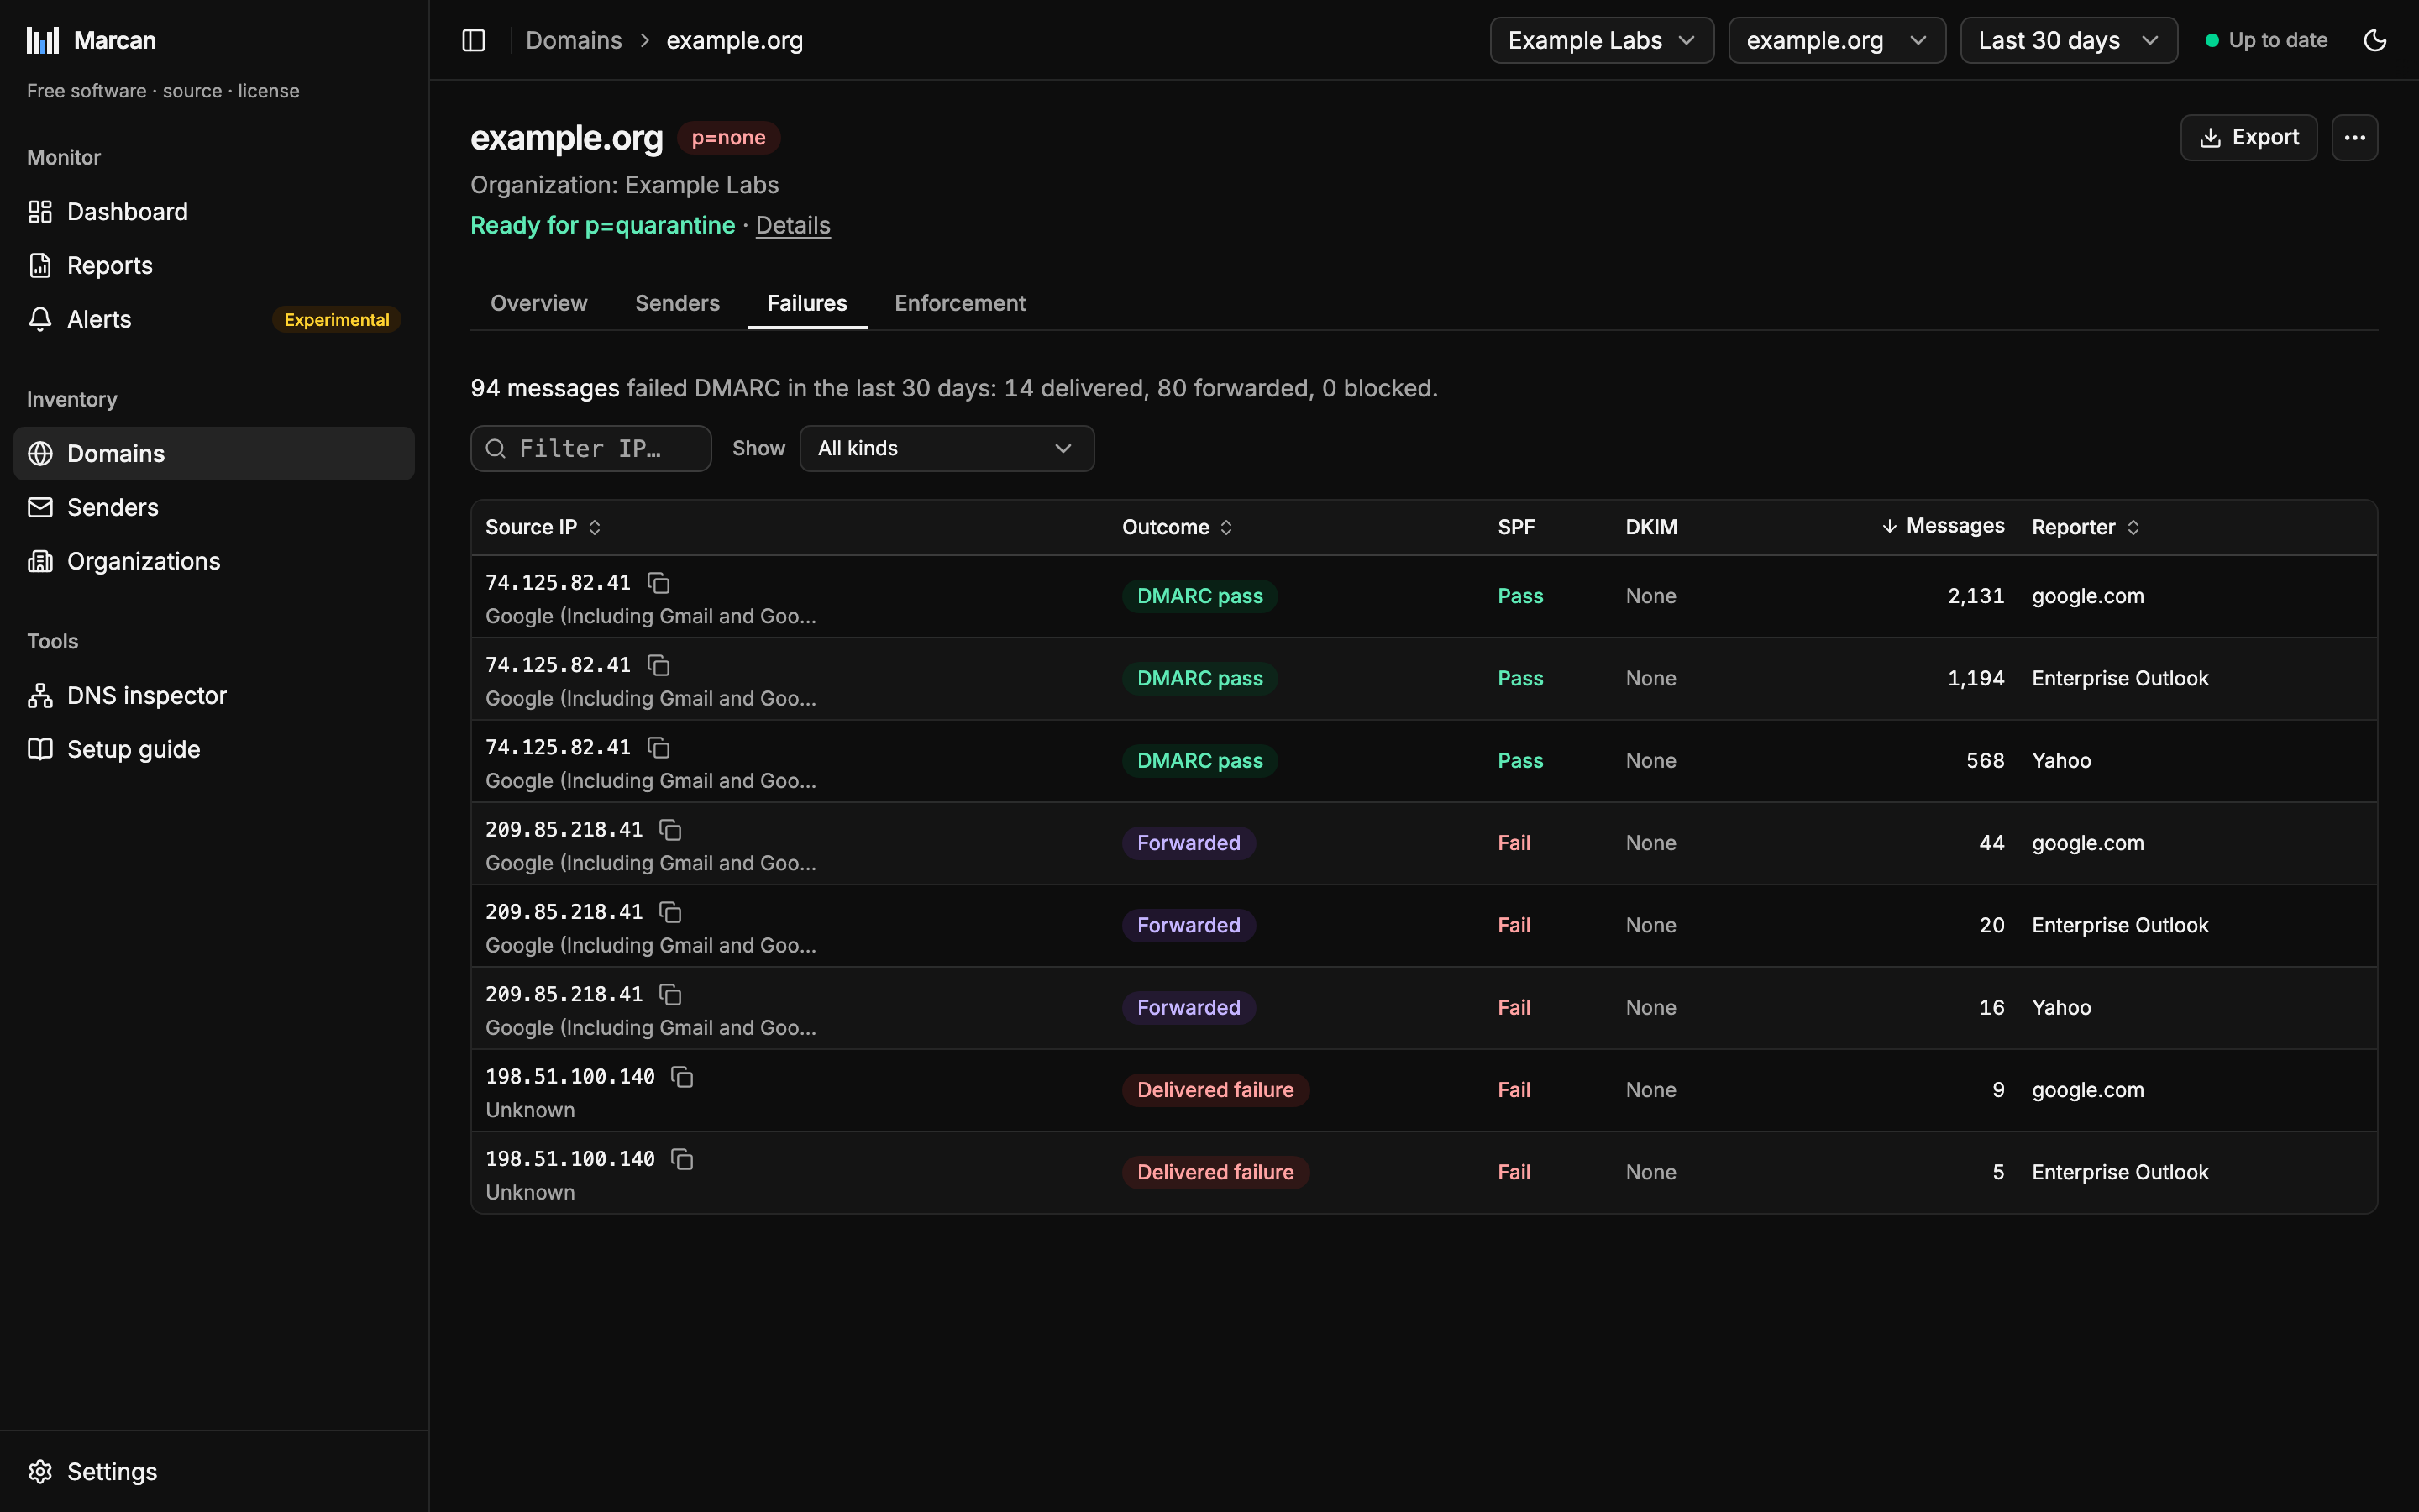Viewport: 2419px width, 1512px height.
Task: Click the Export button
Action: point(2248,137)
